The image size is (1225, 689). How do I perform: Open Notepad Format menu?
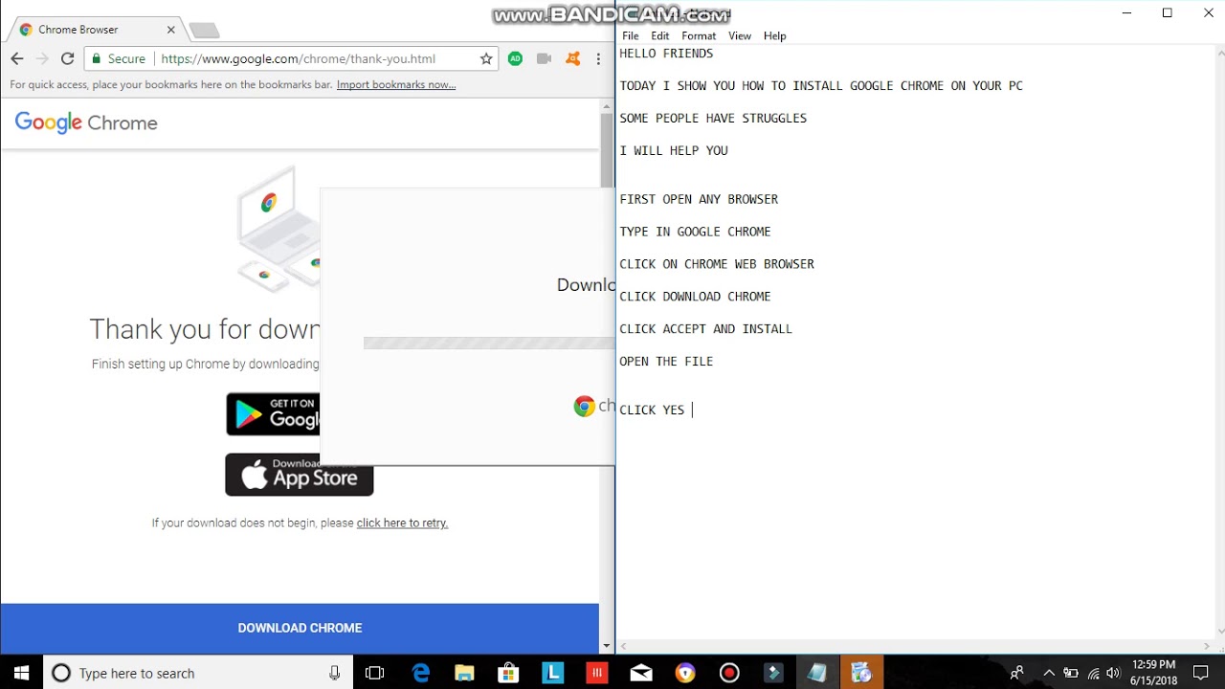[x=699, y=35]
